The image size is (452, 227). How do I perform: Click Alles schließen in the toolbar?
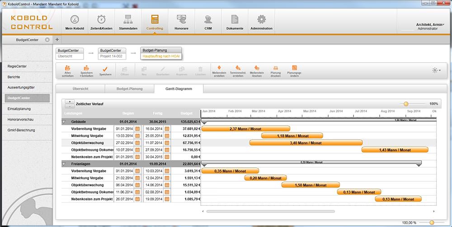click(x=68, y=71)
